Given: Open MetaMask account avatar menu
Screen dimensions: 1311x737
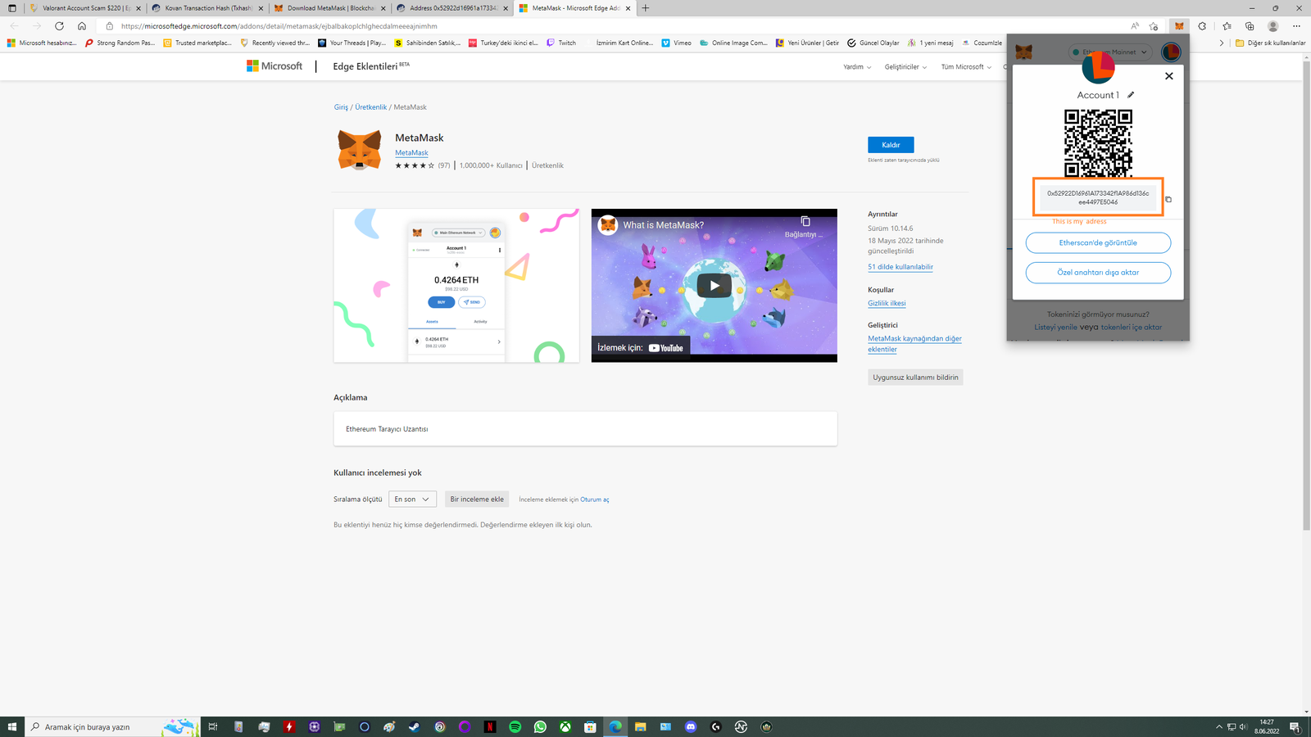Looking at the screenshot, I should tap(1171, 52).
